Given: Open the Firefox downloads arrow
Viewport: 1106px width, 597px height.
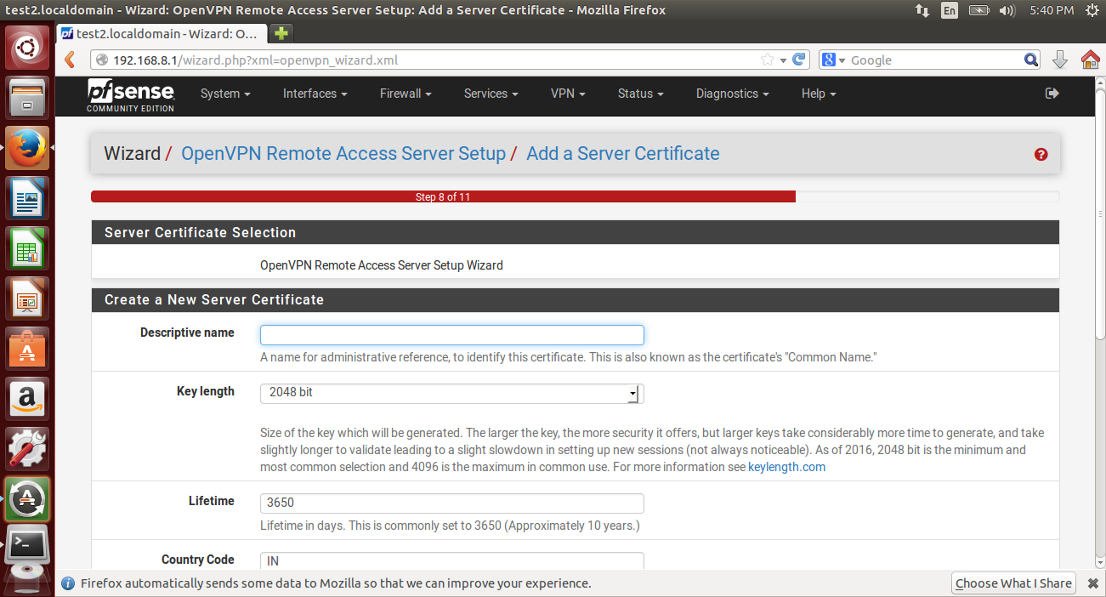Looking at the screenshot, I should pos(1060,60).
